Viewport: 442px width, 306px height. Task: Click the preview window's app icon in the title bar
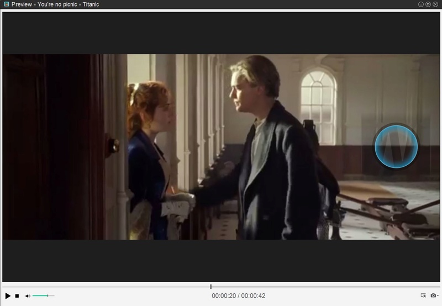7,4
